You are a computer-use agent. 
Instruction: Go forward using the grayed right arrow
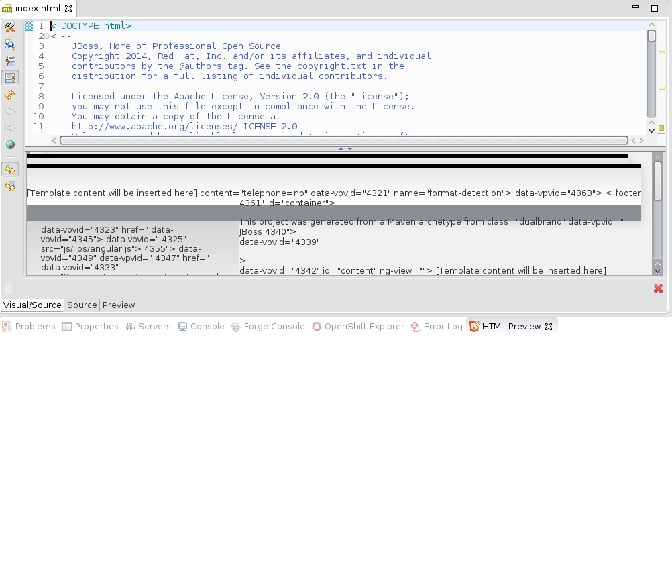[10, 128]
